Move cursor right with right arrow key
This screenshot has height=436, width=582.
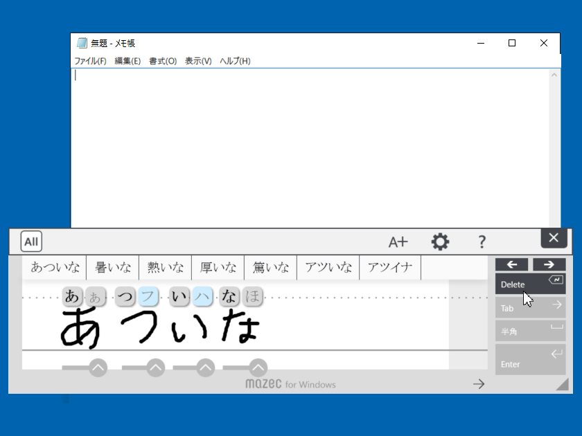[549, 264]
